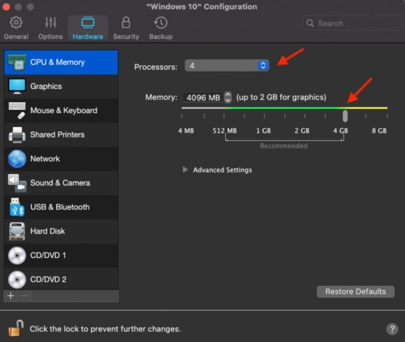Restore Defaults for this configuration
405x342 pixels.
tap(355, 291)
